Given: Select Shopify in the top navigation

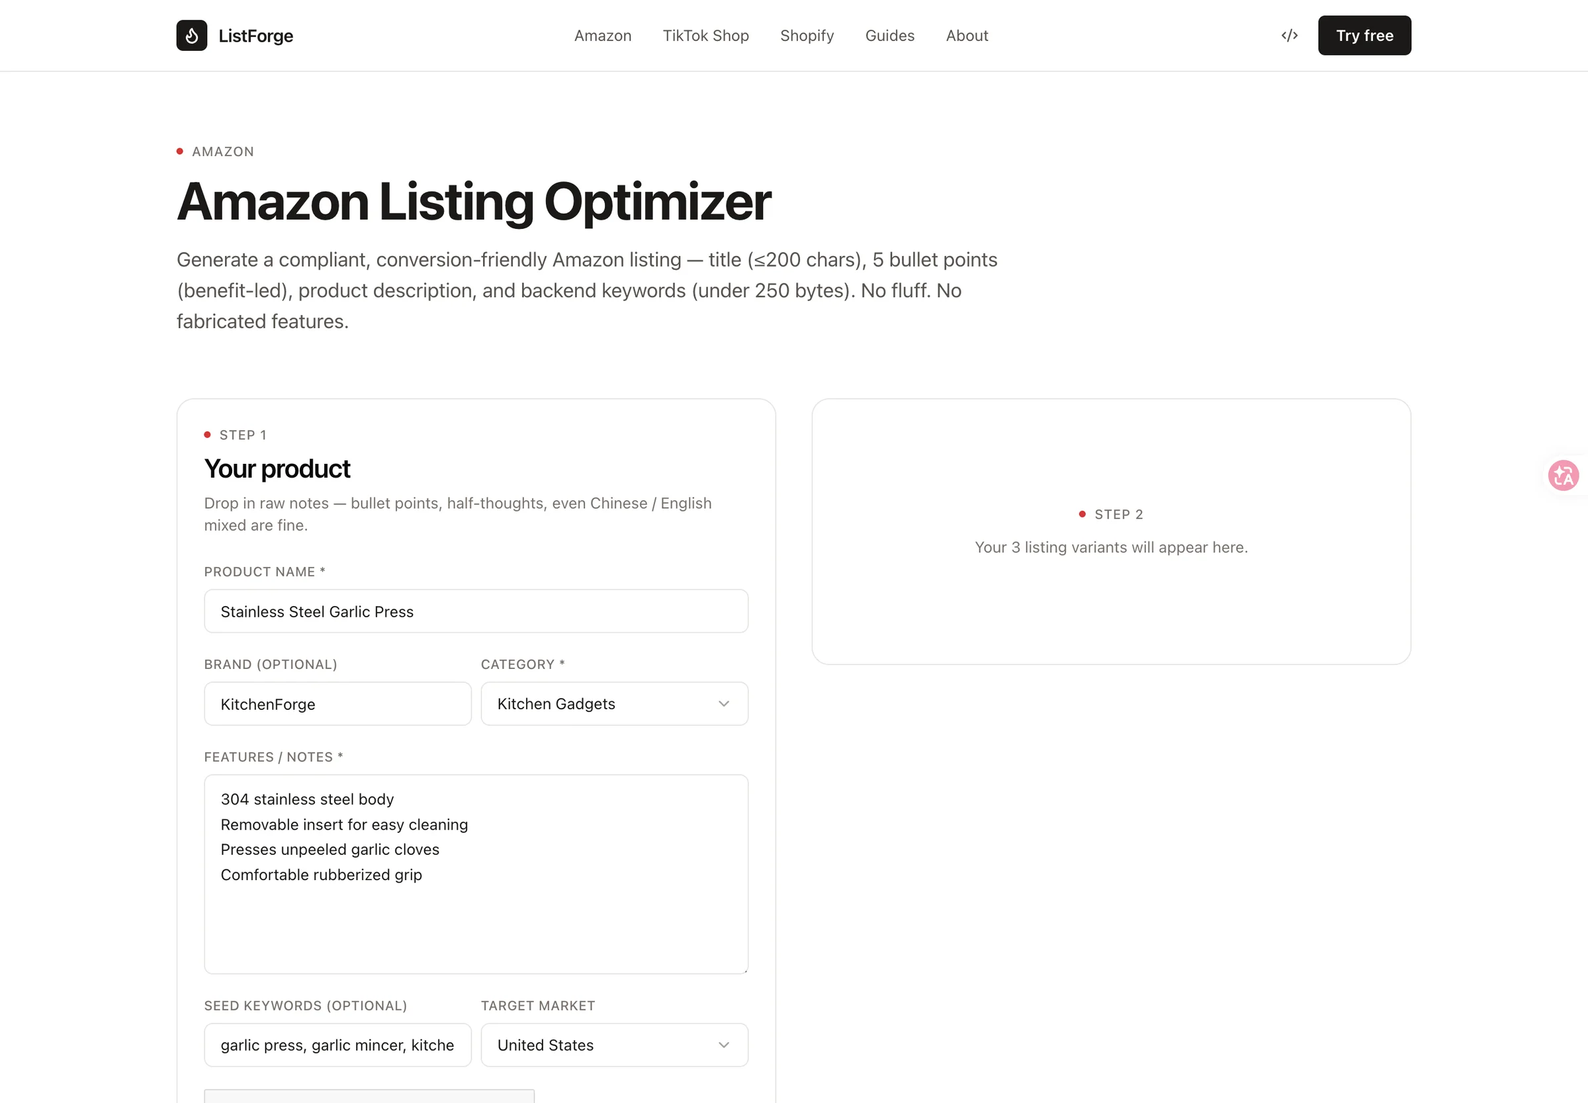Looking at the screenshot, I should [x=807, y=35].
